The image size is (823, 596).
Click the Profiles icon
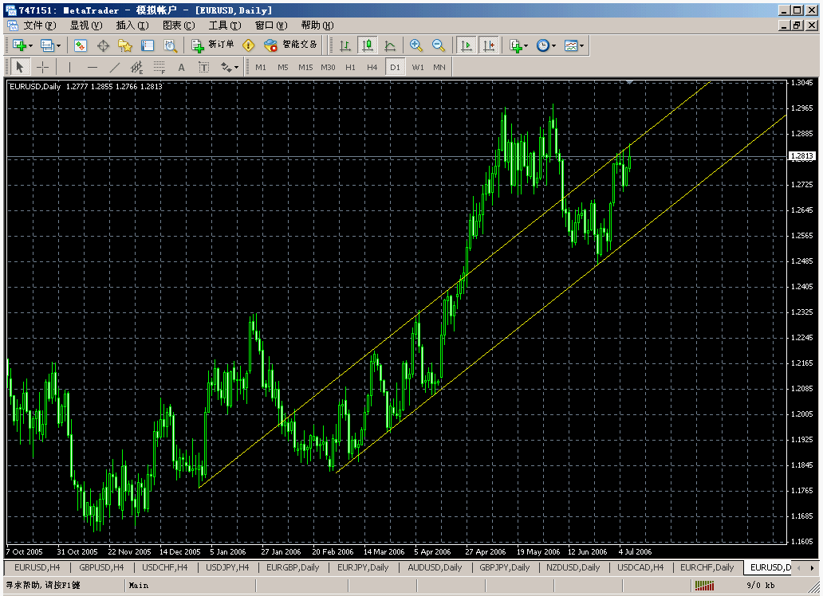click(47, 45)
